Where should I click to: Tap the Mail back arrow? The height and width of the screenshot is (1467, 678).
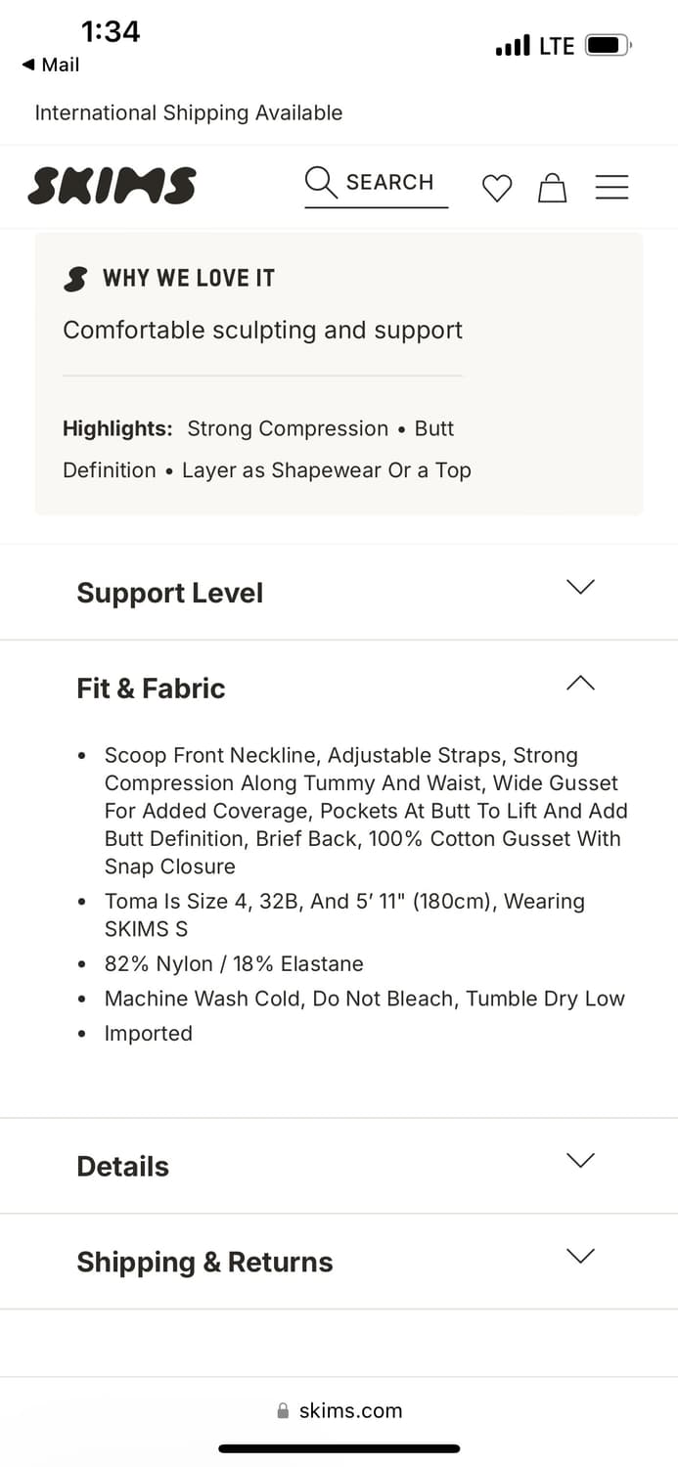pos(28,65)
